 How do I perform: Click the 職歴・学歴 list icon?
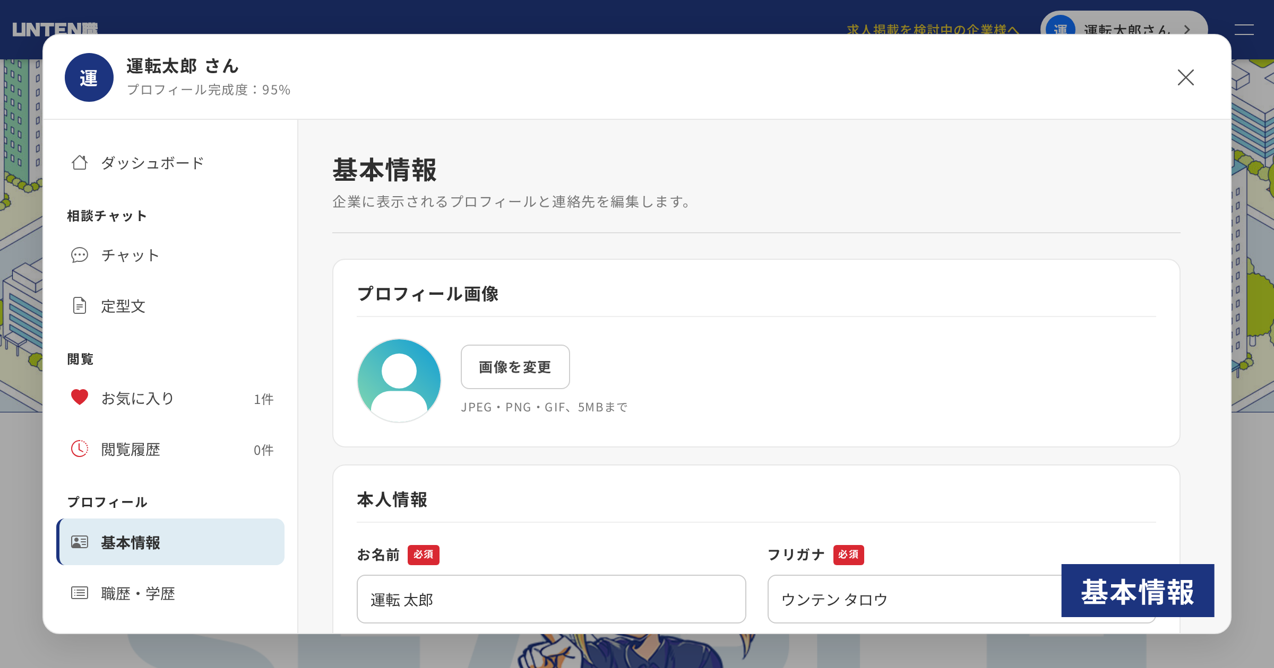(x=80, y=593)
